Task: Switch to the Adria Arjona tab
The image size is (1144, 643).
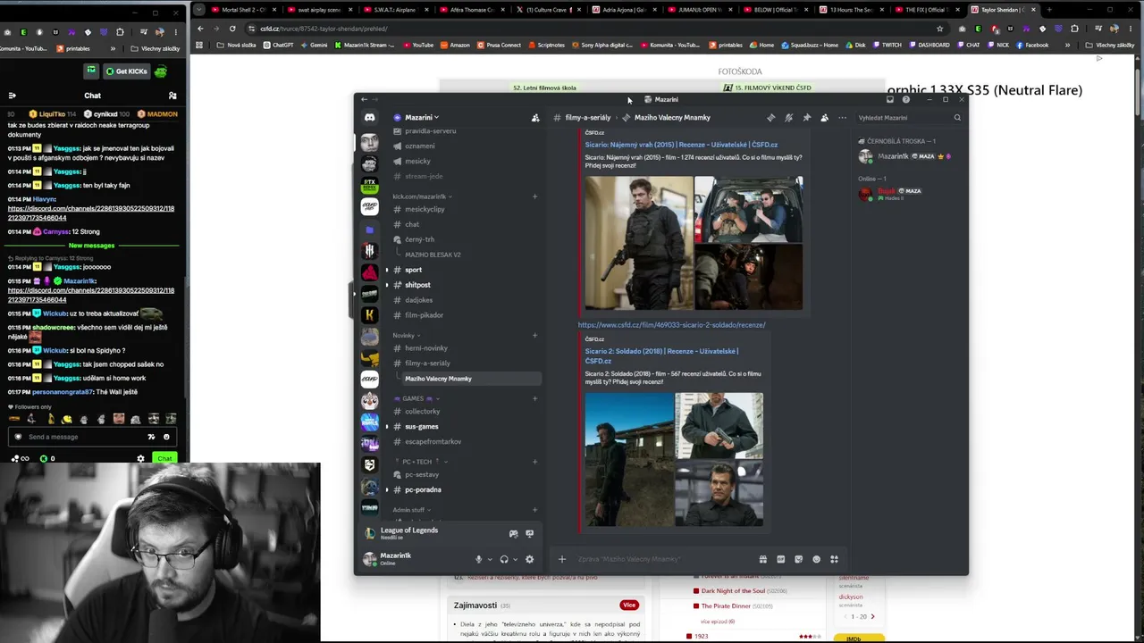Action: 625,10
